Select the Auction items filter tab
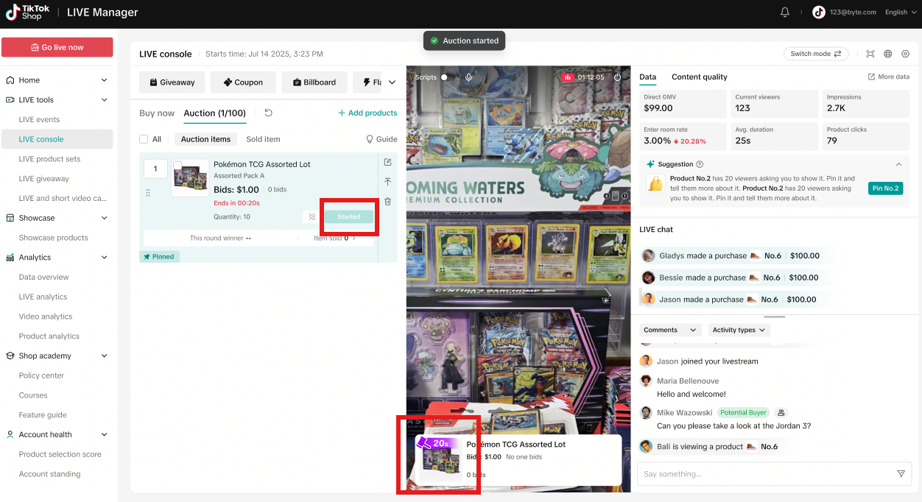Image resolution: width=922 pixels, height=502 pixels. click(205, 139)
